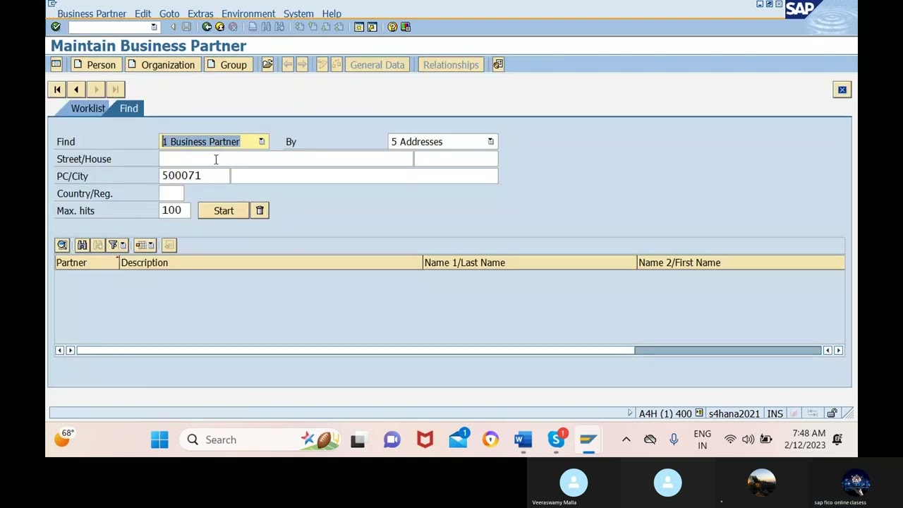Open the Environment menu
Viewport: 903px width, 508px height.
coord(248,13)
